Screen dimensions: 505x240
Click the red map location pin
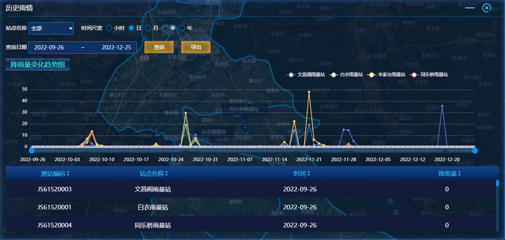pos(245,127)
